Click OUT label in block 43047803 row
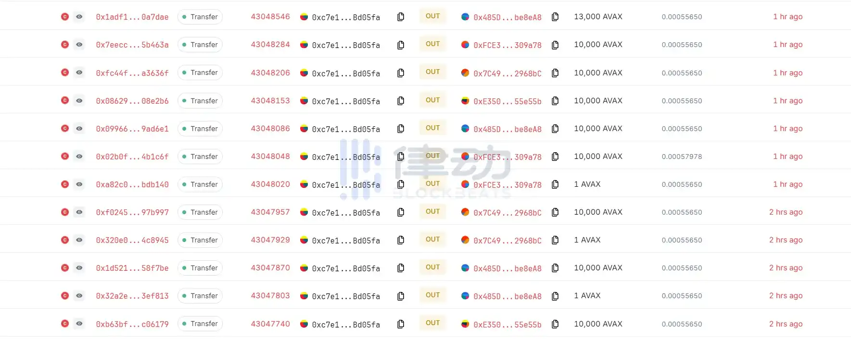 (432, 295)
